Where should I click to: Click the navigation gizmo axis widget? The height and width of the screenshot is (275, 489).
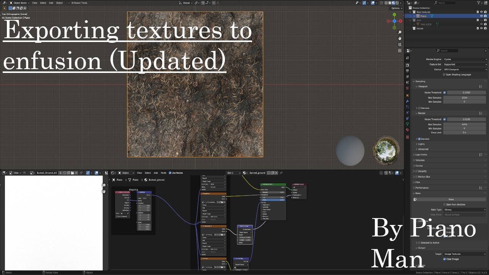pos(395,21)
